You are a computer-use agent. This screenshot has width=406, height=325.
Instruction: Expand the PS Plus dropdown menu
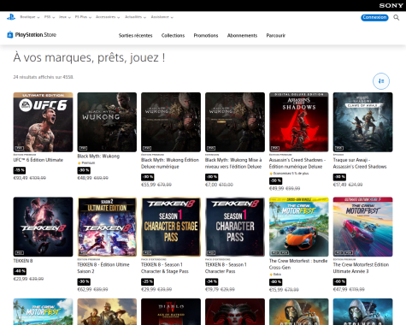[83, 17]
